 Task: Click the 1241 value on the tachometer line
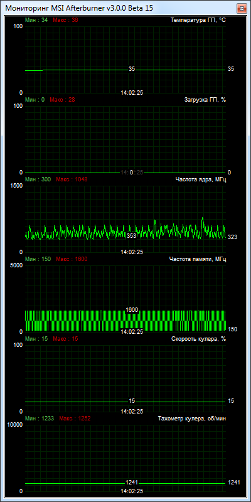pyautogui.click(x=132, y=483)
